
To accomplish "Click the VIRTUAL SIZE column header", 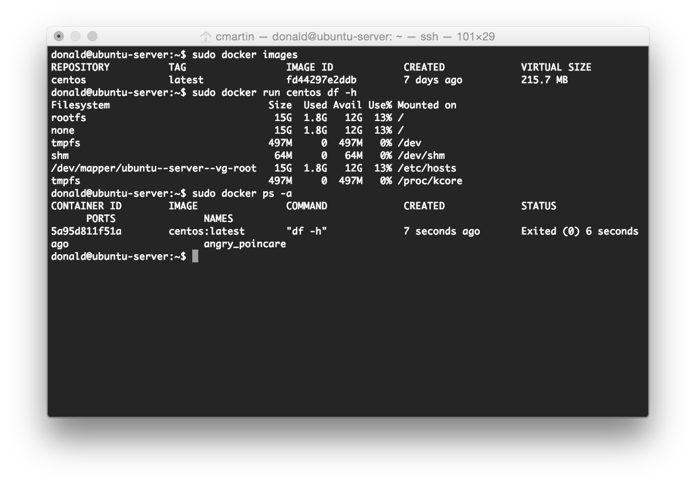I will (x=556, y=67).
